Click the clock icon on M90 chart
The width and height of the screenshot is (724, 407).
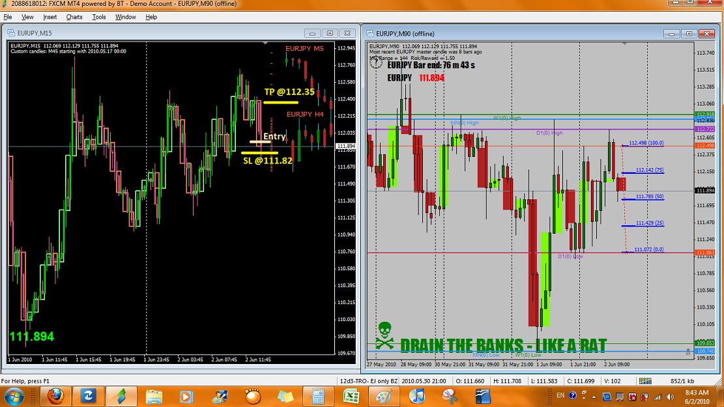coord(376,63)
